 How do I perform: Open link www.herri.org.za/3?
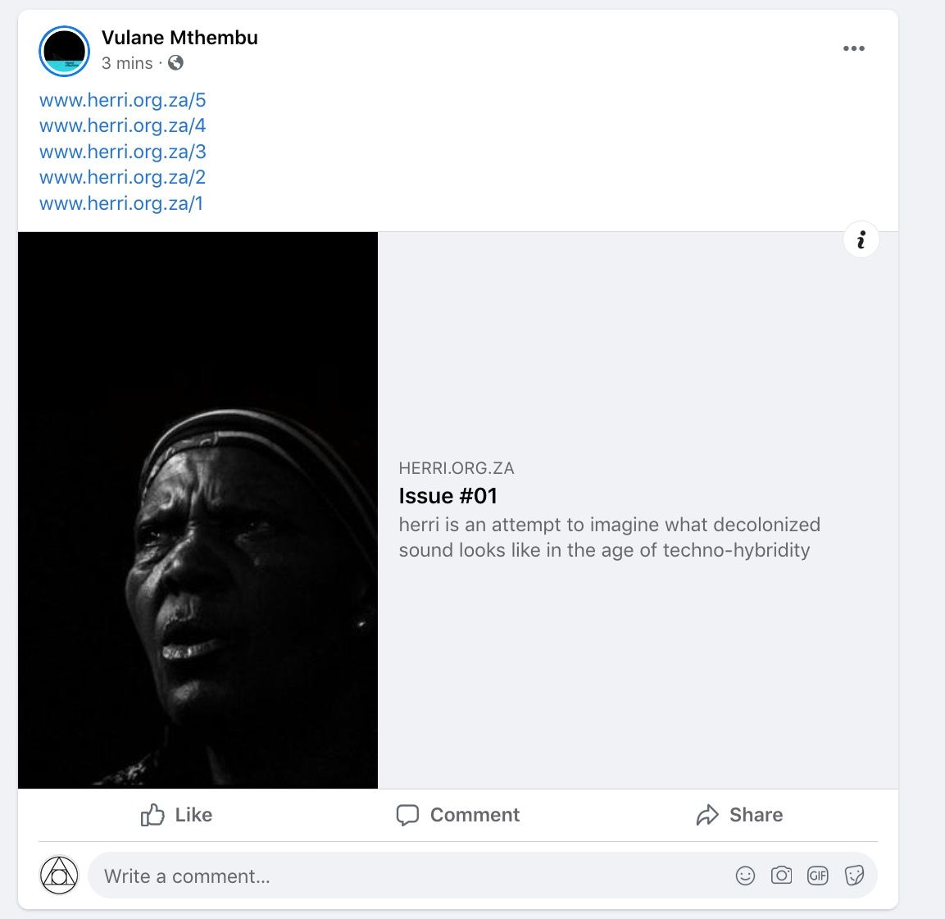(122, 152)
